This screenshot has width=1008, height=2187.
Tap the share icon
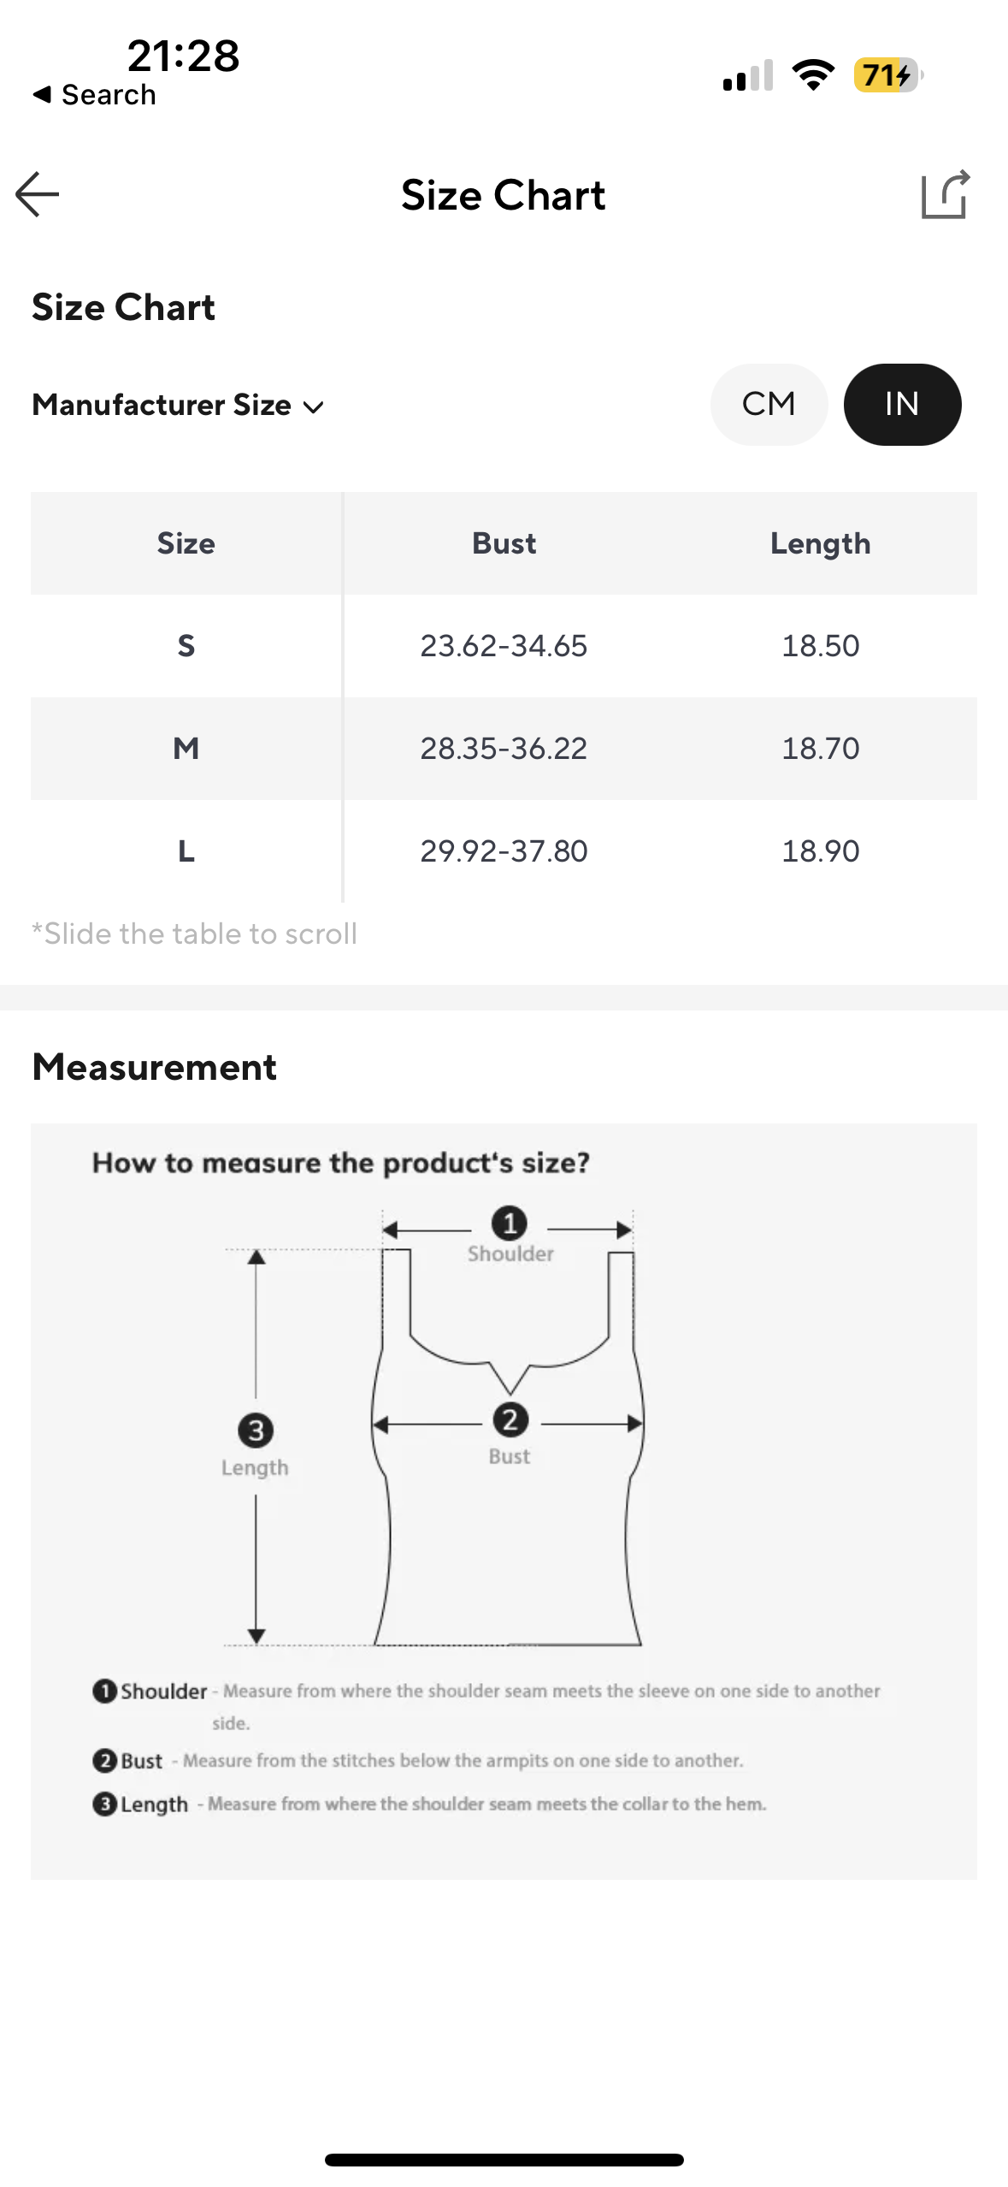pos(945,195)
